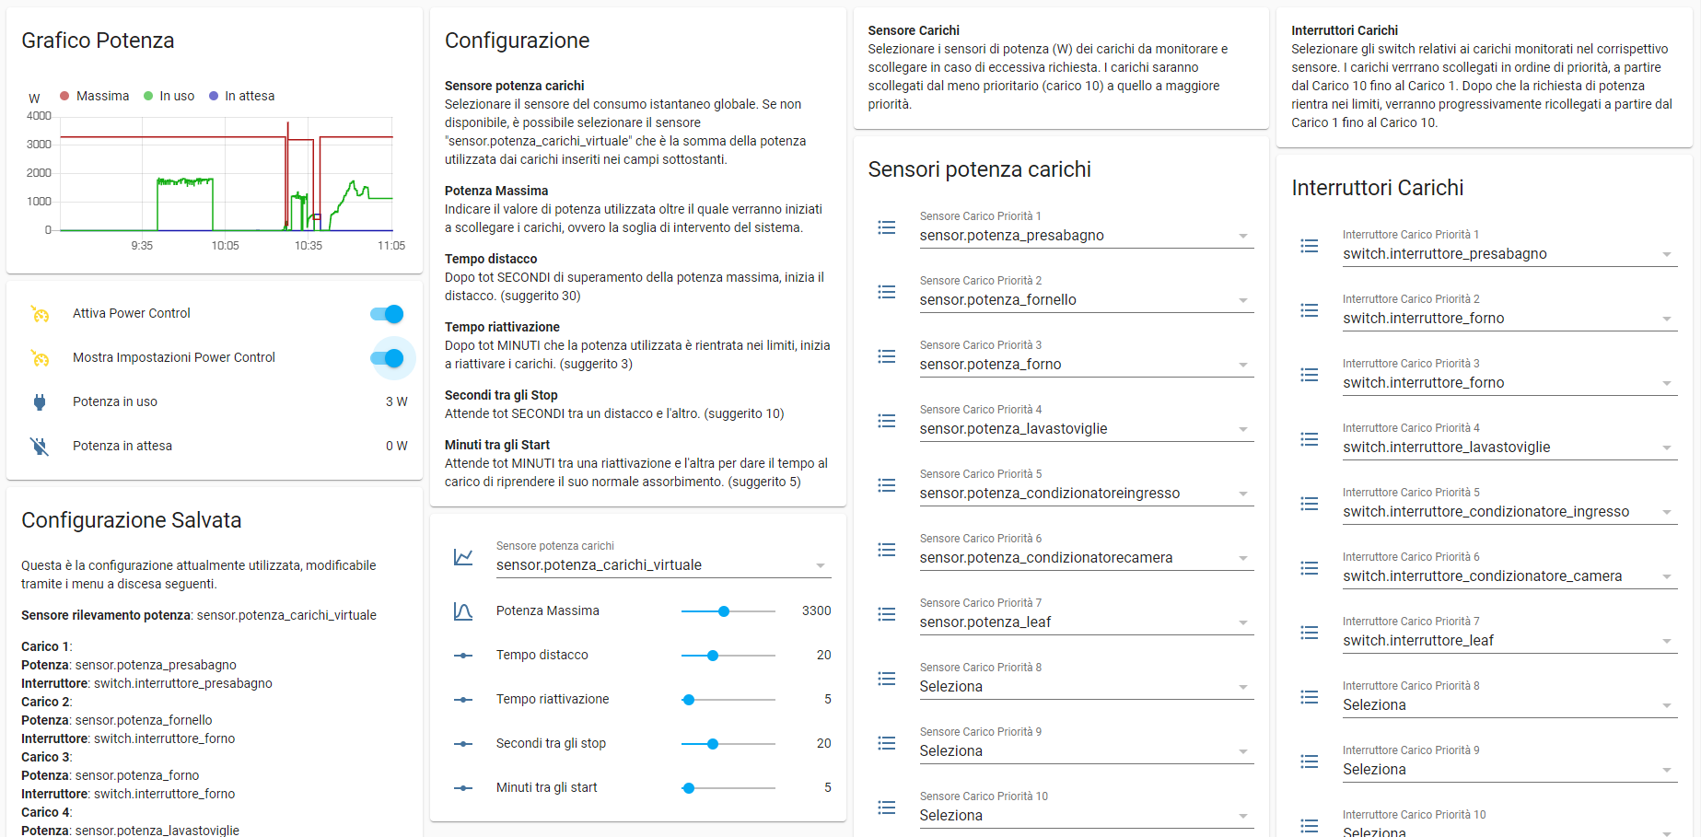Click the list icon beside Sensore Carico Priorità 1
Image resolution: width=1701 pixels, height=837 pixels.
pos(886,227)
